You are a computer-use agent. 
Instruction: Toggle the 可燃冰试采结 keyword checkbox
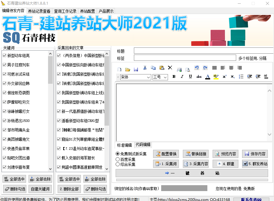click(5, 74)
